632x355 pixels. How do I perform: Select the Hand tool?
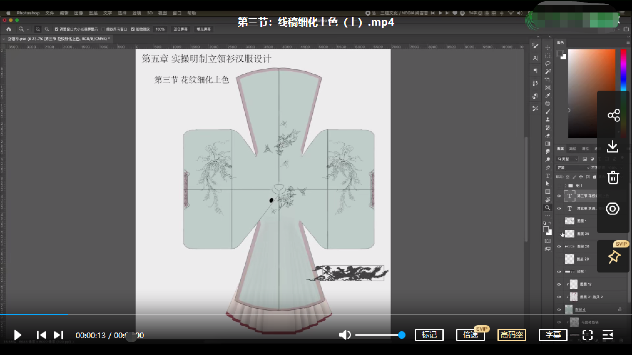click(548, 200)
